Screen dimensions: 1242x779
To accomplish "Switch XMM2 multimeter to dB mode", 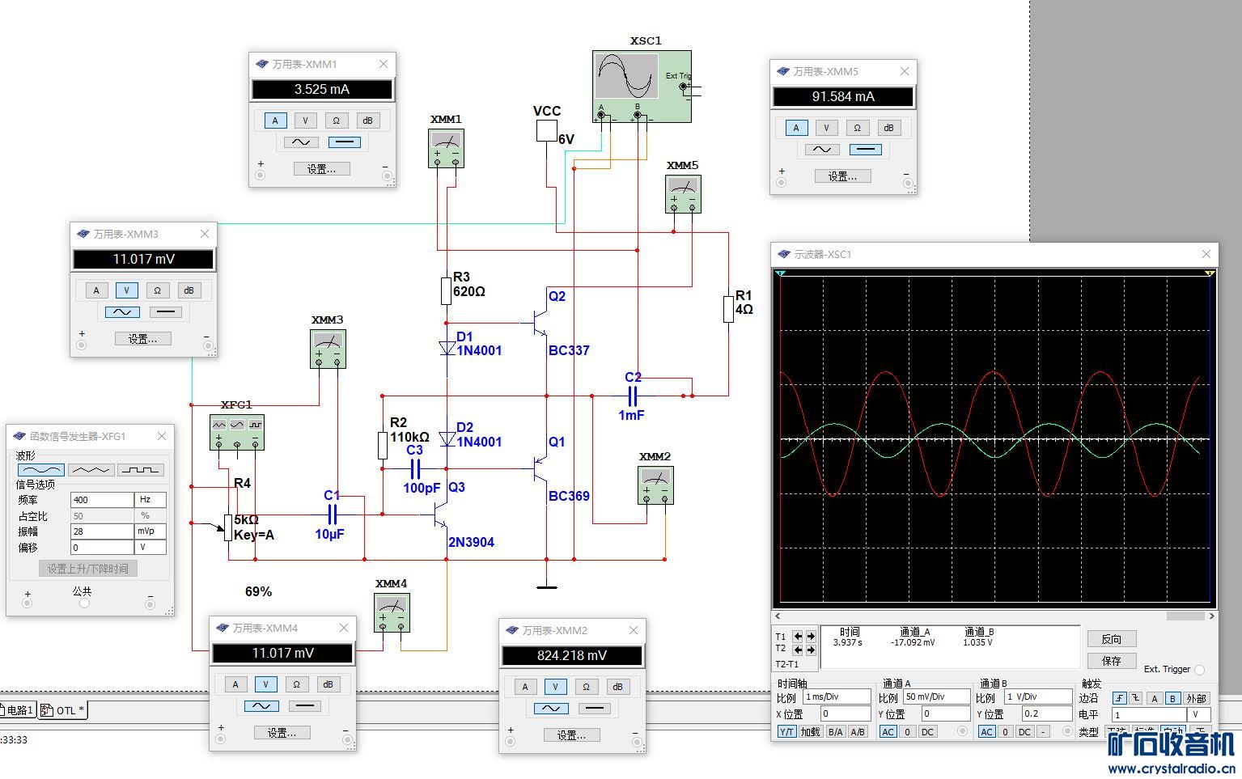I will coord(617,687).
